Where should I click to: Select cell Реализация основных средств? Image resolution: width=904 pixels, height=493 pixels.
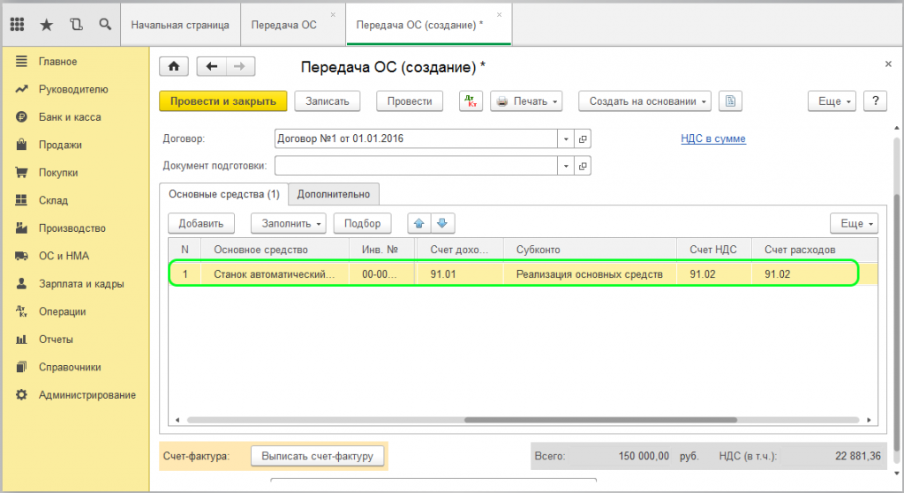coord(590,274)
